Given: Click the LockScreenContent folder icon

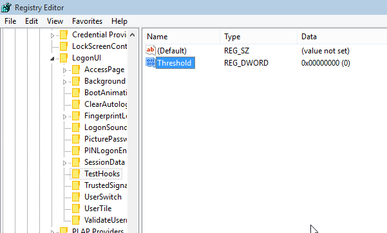Looking at the screenshot, I should coord(64,46).
